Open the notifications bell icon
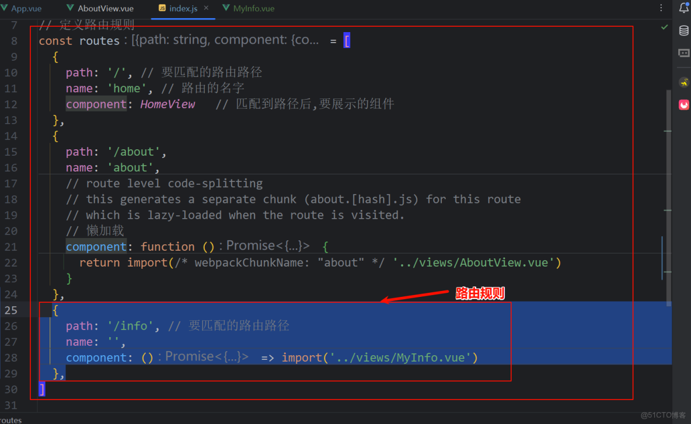The image size is (691, 424). tap(683, 8)
